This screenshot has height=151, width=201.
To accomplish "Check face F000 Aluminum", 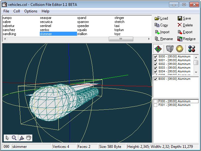I will coord(156,101).
